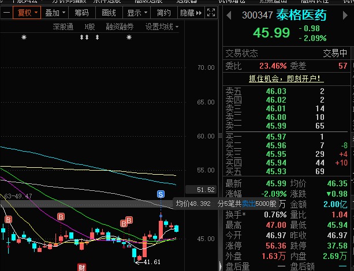Click 跌停 value 37.58
Viewport: 354px width, 271px height.
point(337,246)
